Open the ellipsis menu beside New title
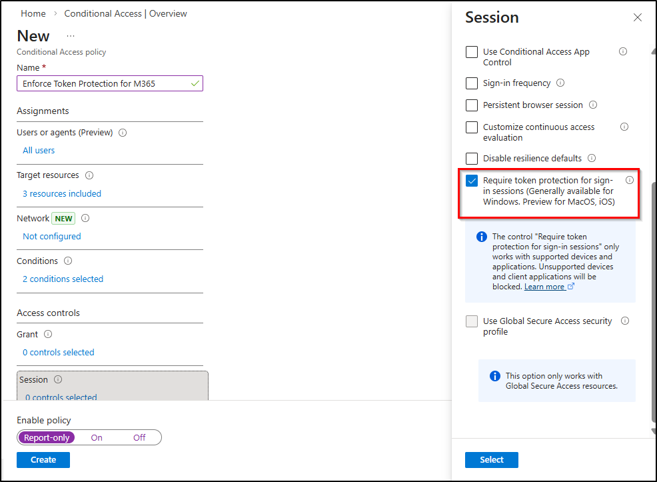The height and width of the screenshot is (482, 657). [x=71, y=35]
